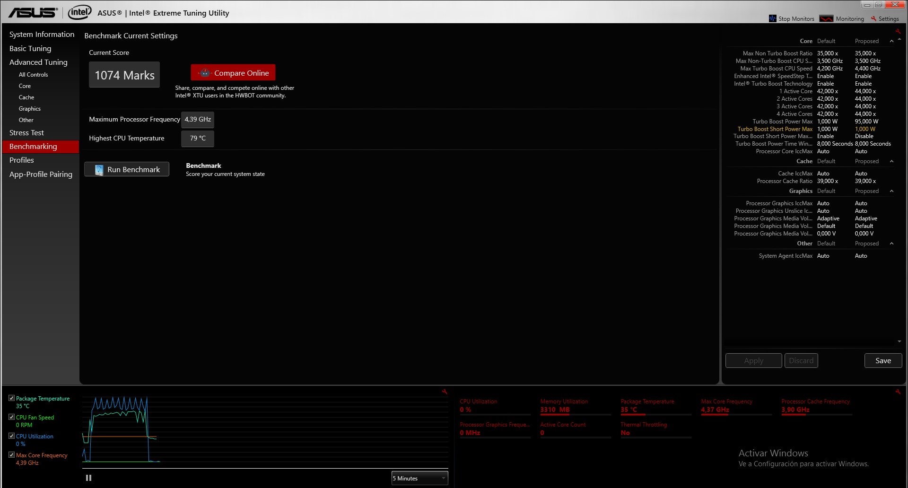Collapse the Cache settings section
The width and height of the screenshot is (908, 488).
pyautogui.click(x=891, y=161)
